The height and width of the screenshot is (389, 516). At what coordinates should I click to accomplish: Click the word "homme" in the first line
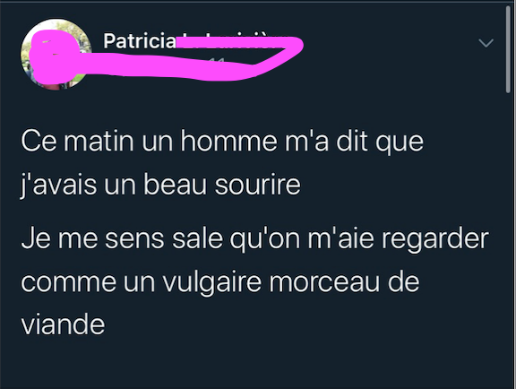(228, 141)
